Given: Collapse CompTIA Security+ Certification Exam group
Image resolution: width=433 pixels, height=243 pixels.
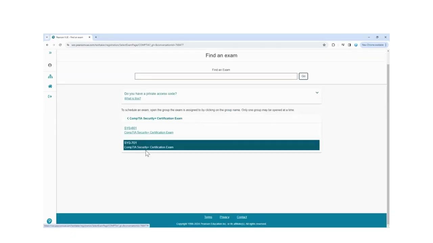Looking at the screenshot, I should 155,118.
